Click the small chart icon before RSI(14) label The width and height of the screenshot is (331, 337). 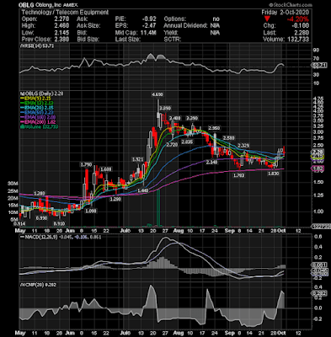pos(21,46)
